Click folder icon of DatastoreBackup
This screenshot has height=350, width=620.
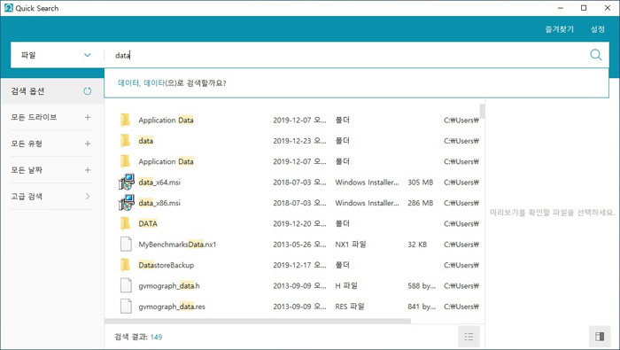(126, 265)
